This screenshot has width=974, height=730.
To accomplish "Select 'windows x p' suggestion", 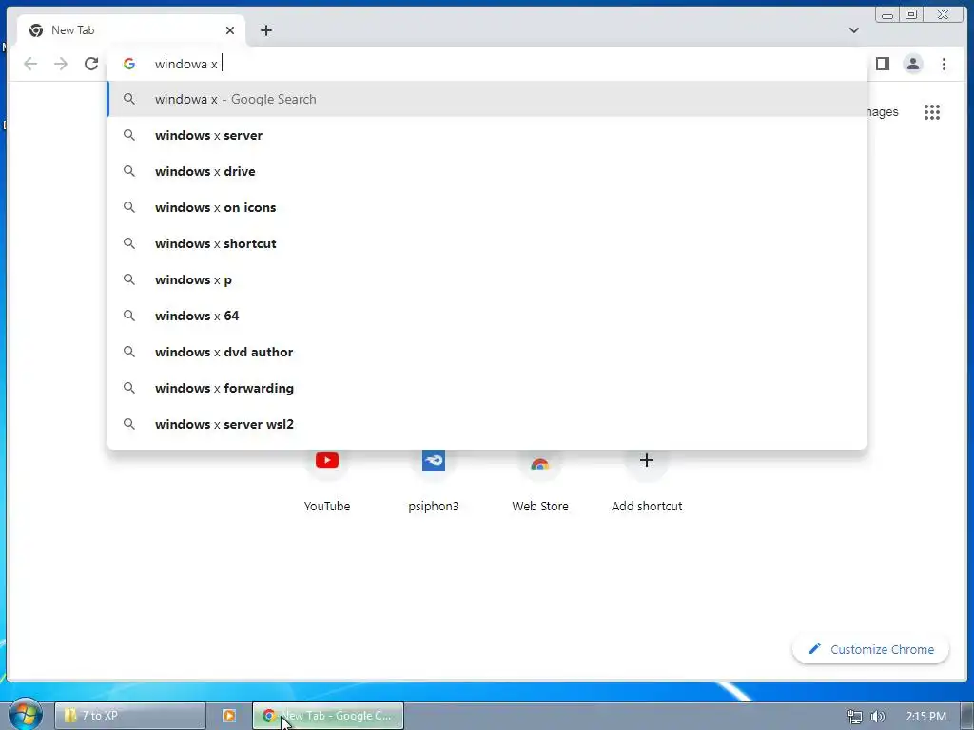I will tap(487, 279).
